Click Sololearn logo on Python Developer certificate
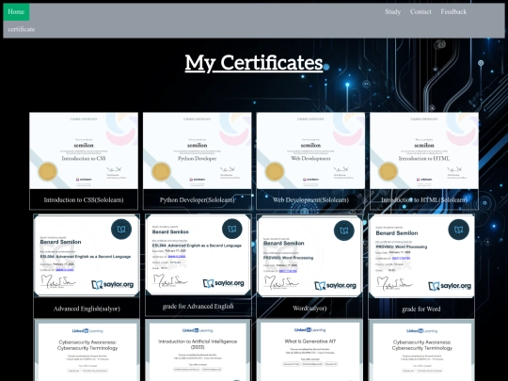The width and height of the screenshot is (508, 381). tap(198, 179)
